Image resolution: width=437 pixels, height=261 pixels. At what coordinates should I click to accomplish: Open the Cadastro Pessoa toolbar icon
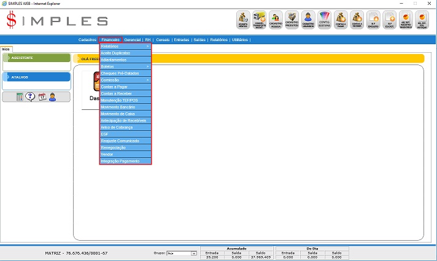click(276, 20)
